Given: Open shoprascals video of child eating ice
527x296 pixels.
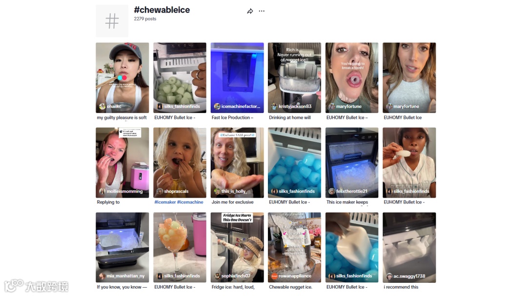Looking at the screenshot, I should click(180, 163).
